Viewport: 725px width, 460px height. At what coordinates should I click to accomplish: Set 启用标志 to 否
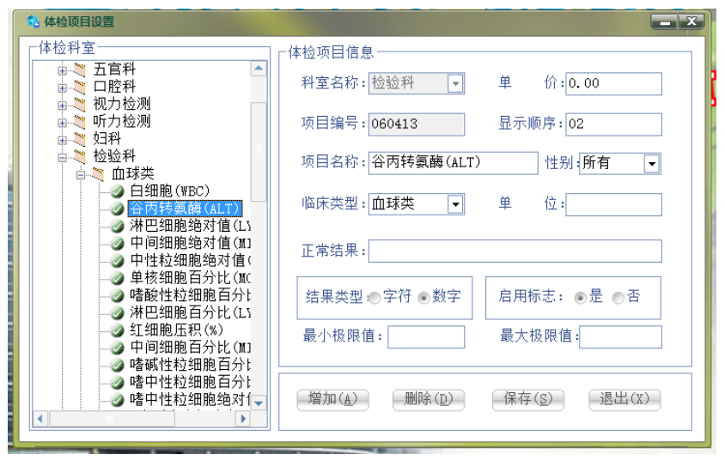click(x=618, y=298)
